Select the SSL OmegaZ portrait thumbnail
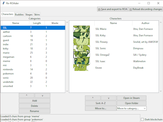This screenshot has height=122, width=163. 81,55
